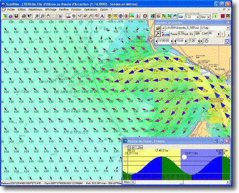239x193 pixels.
Task: Click the zoom out magnifier icon
Action: pos(42,16)
